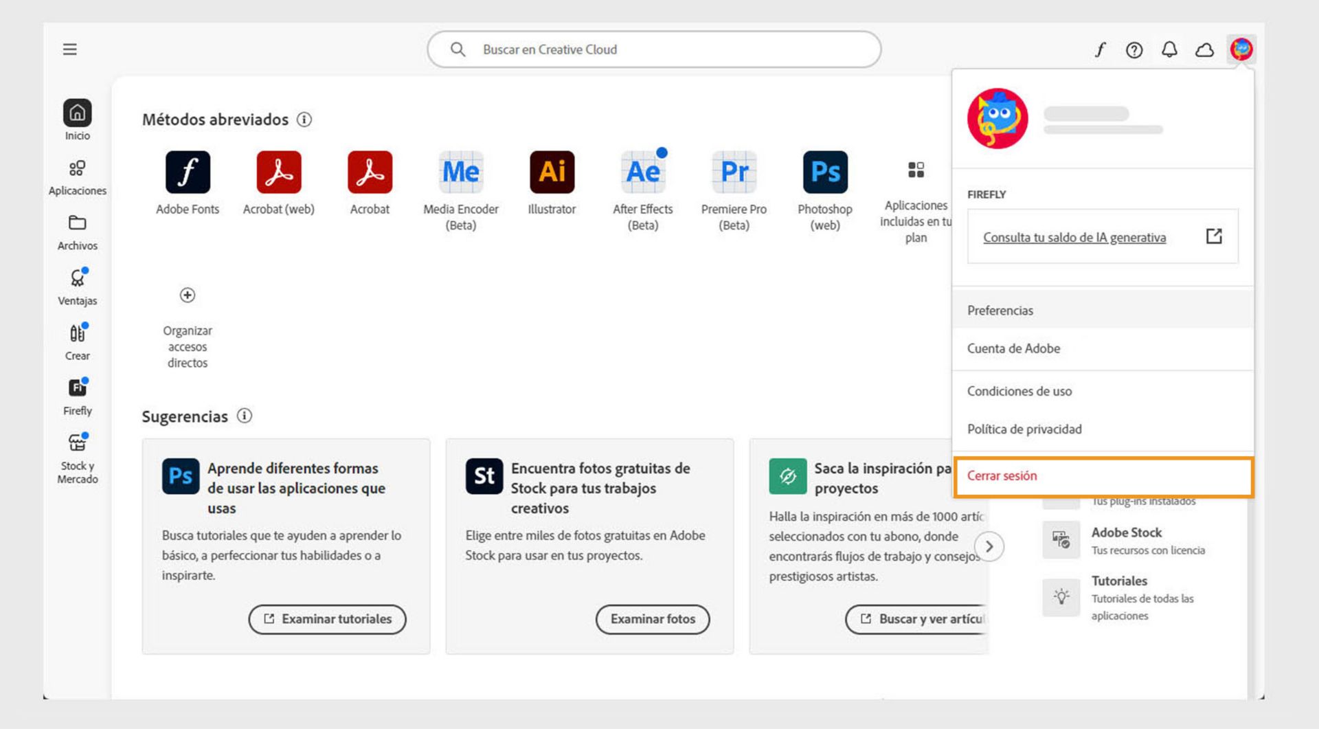Image resolution: width=1319 pixels, height=729 pixels.
Task: Launch Acrobat (web) shortcut
Action: [x=278, y=183]
